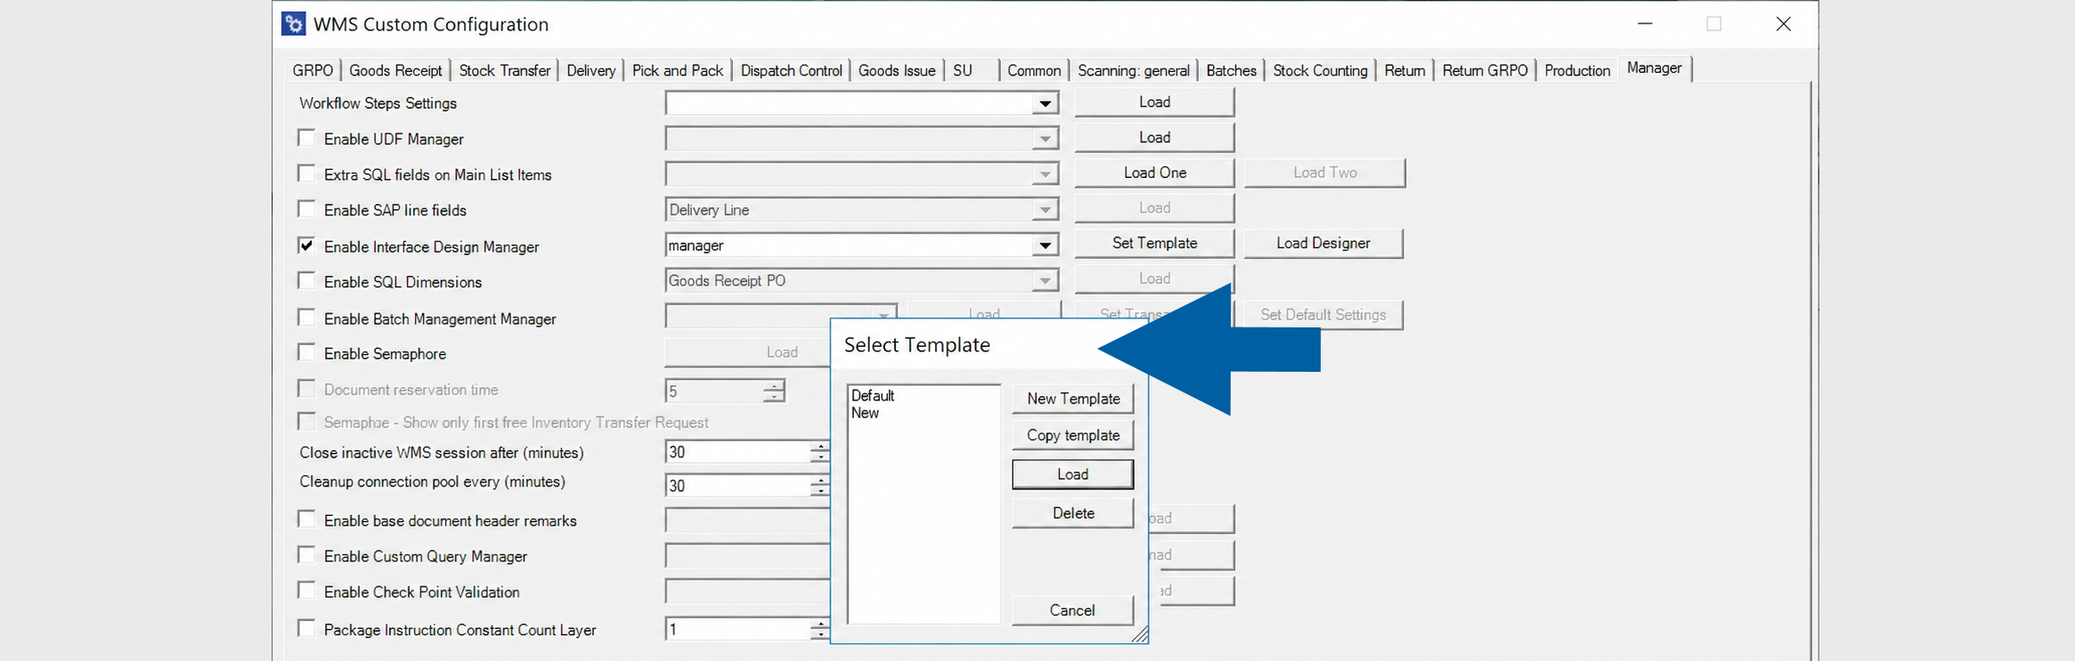
Task: Tick Enable Custom Query Manager
Action: coord(306,555)
